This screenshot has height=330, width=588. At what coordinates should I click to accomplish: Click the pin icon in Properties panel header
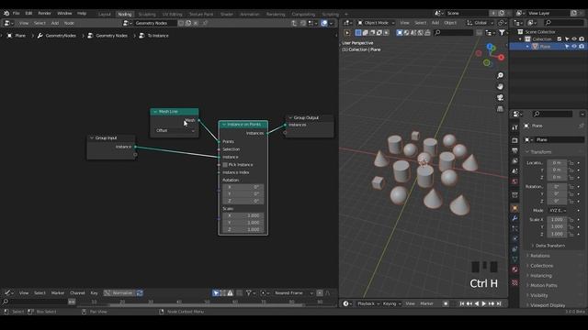pos(582,126)
